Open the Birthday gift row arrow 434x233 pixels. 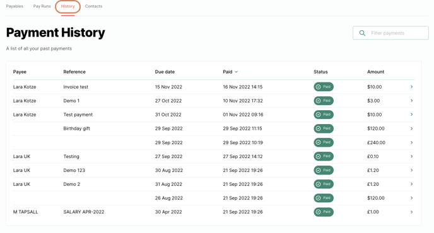(411, 128)
